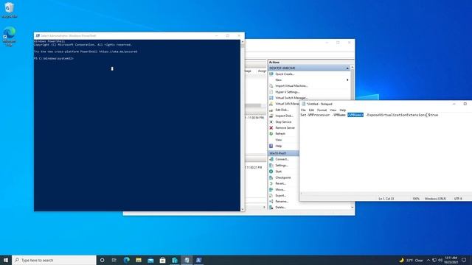Image resolution: width=472 pixels, height=265 pixels.
Task: Open Quick Create in Hyper-V Actions pane
Action: [x=285, y=74]
